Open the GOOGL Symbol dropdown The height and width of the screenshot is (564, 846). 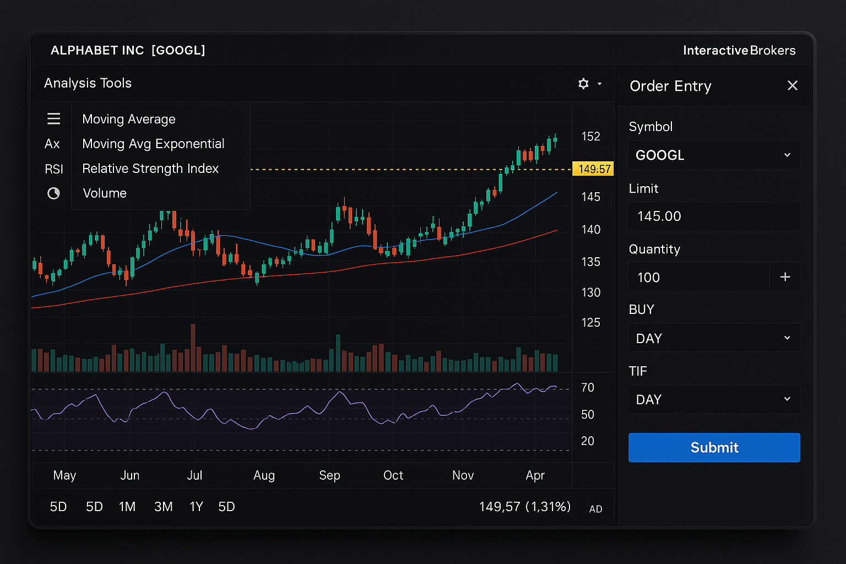coord(714,155)
